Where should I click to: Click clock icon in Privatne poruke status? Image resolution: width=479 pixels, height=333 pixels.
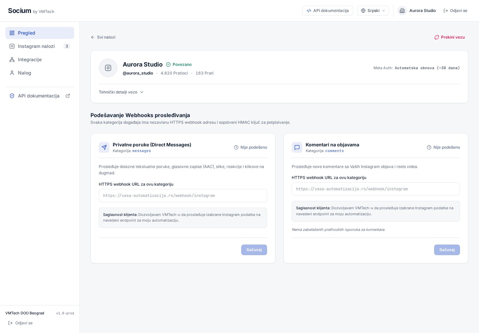(236, 147)
